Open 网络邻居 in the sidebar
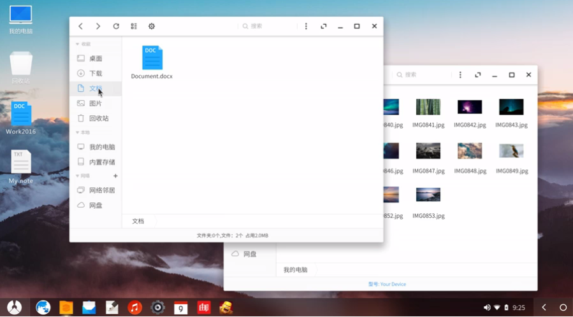 pos(96,190)
